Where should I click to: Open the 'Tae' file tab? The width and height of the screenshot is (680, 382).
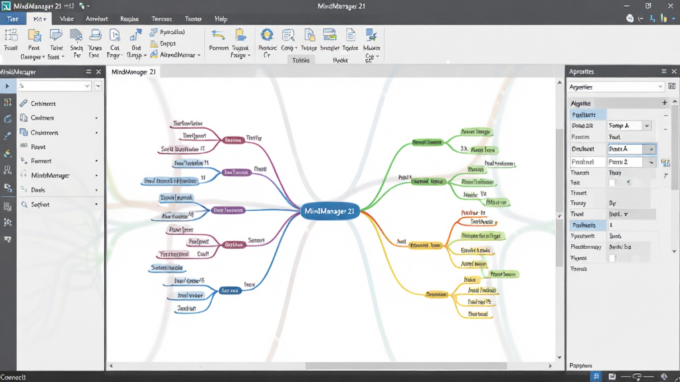(x=13, y=19)
